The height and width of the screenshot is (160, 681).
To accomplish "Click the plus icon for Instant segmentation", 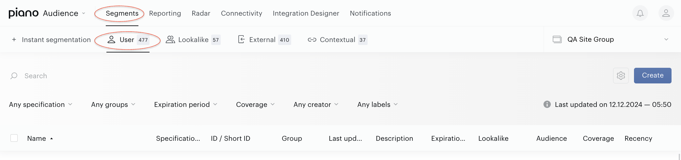I will pyautogui.click(x=14, y=40).
